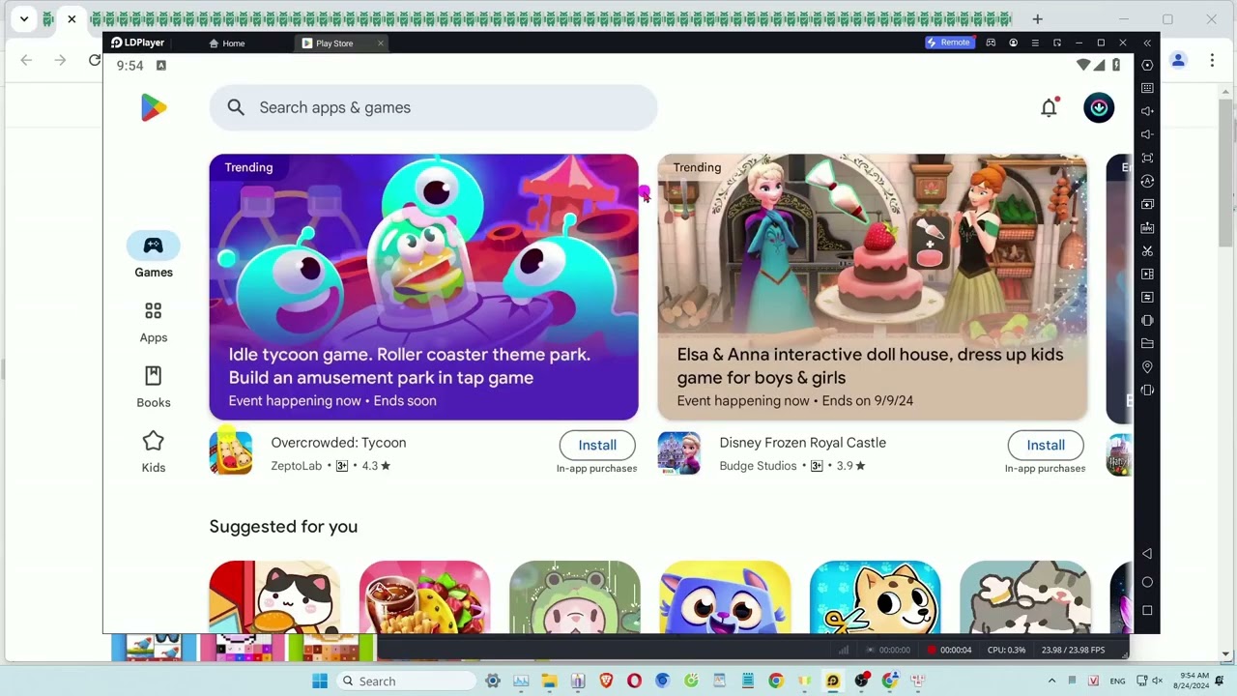
Task: Open the Disney Frozen Royal Castle title
Action: [802, 443]
